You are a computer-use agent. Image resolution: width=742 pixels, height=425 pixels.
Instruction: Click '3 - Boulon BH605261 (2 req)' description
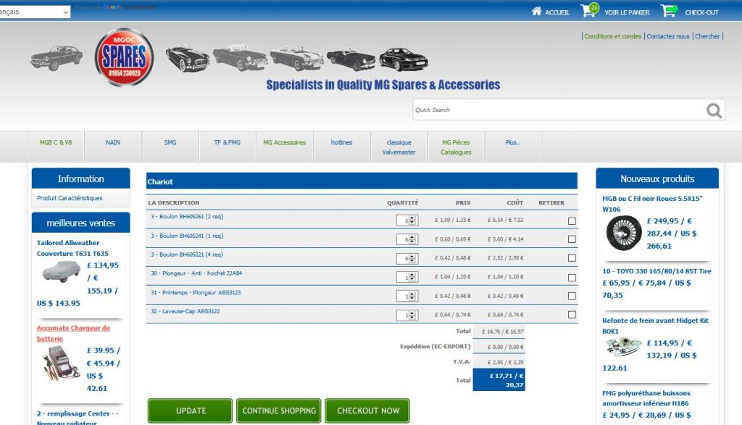[x=186, y=217]
